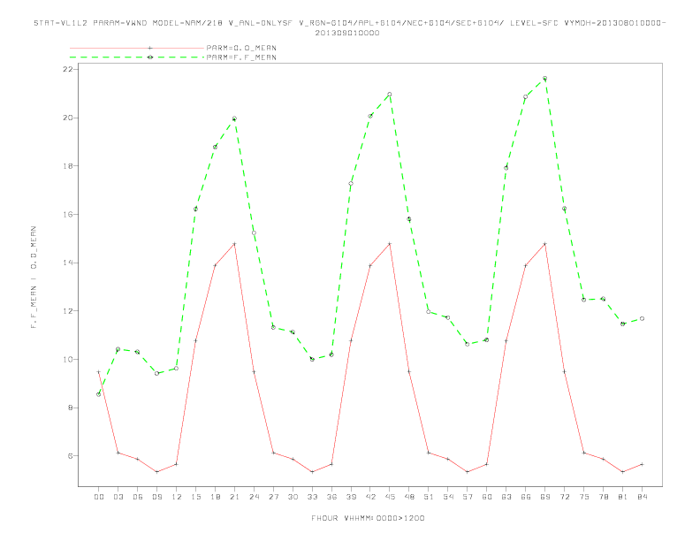Click y-axis tick label 6
Screen dimensions: 700x541
coord(71,456)
